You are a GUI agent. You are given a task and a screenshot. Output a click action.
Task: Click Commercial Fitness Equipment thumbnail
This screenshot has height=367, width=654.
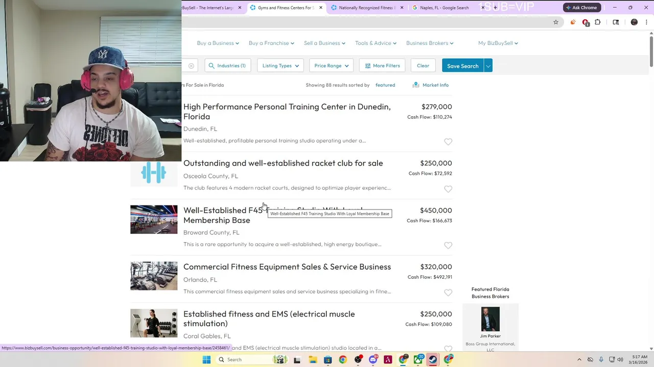(154, 276)
